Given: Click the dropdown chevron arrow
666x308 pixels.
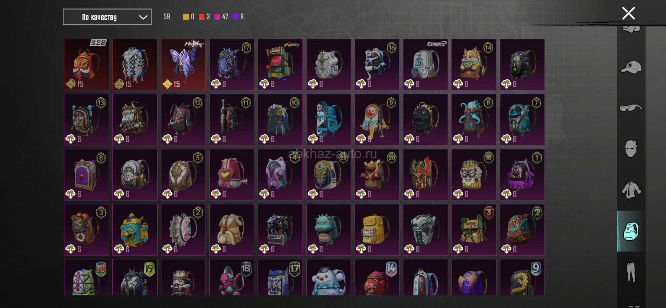Looking at the screenshot, I should click(143, 17).
